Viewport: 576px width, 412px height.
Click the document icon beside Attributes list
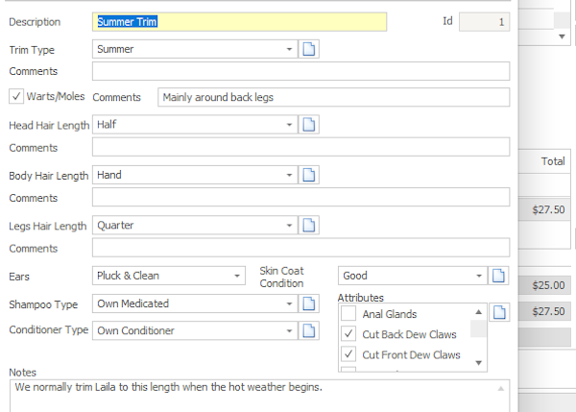coord(499,312)
